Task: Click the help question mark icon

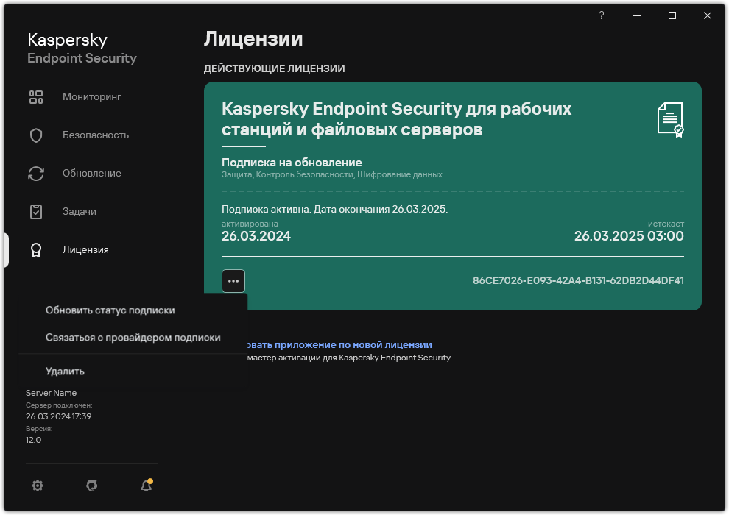Action: pyautogui.click(x=601, y=15)
